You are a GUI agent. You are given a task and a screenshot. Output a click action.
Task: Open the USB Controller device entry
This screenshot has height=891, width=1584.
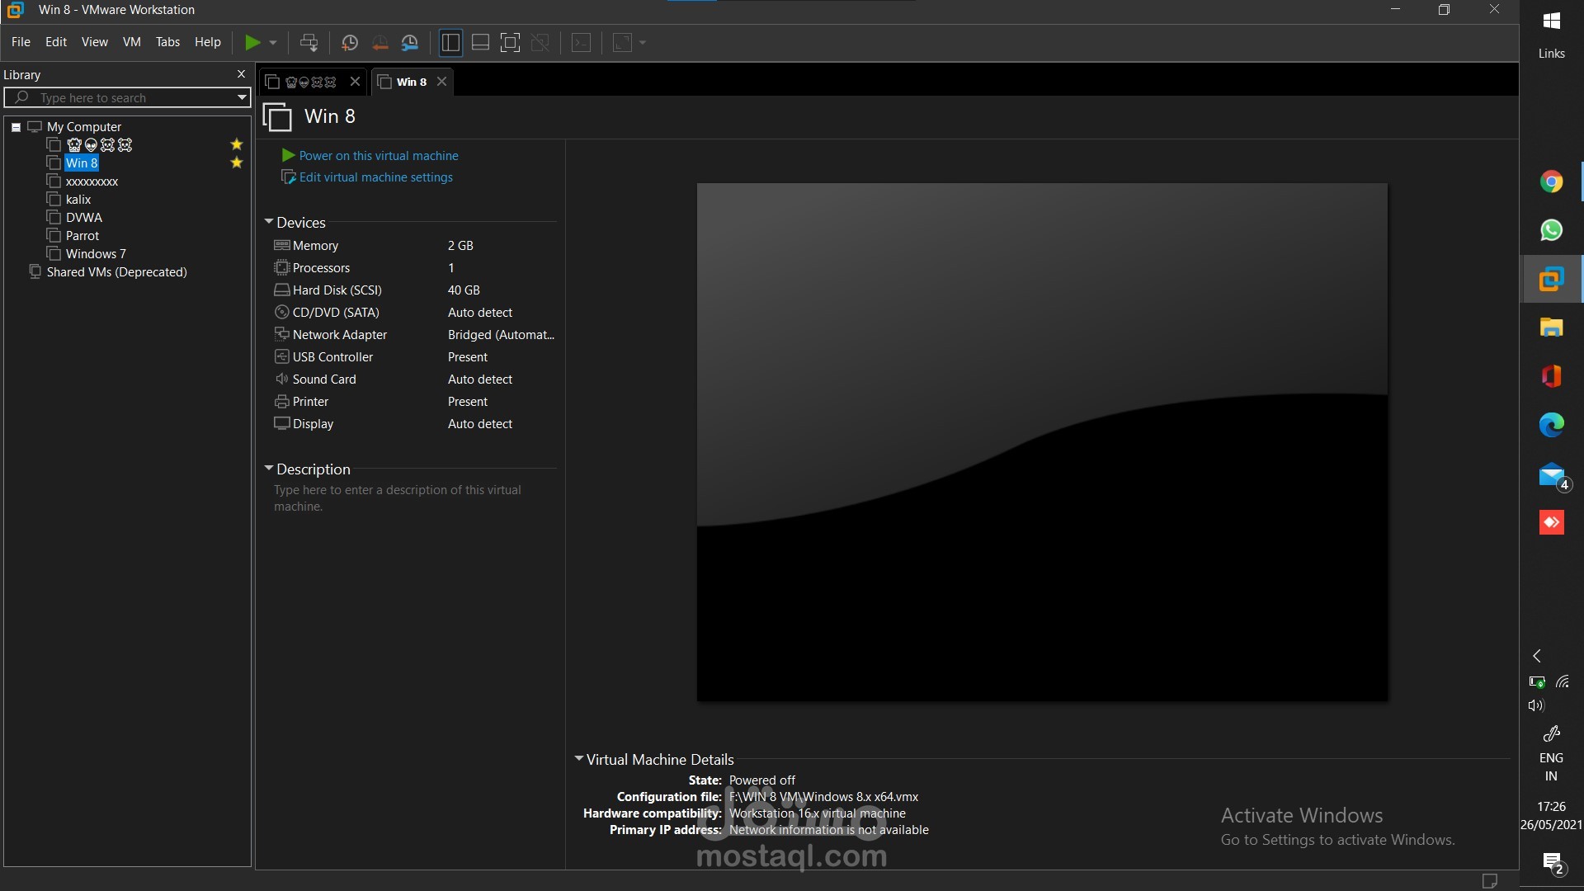click(x=414, y=357)
